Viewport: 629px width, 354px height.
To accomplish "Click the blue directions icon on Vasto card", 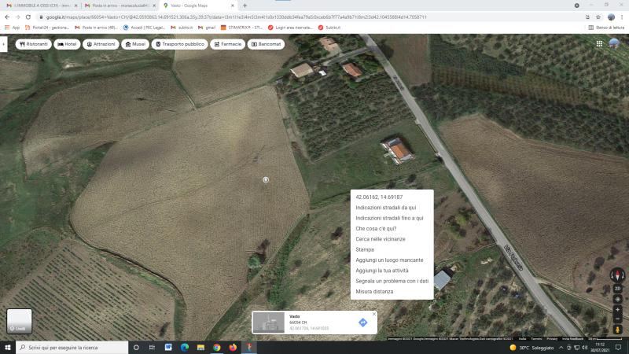I will [362, 323].
